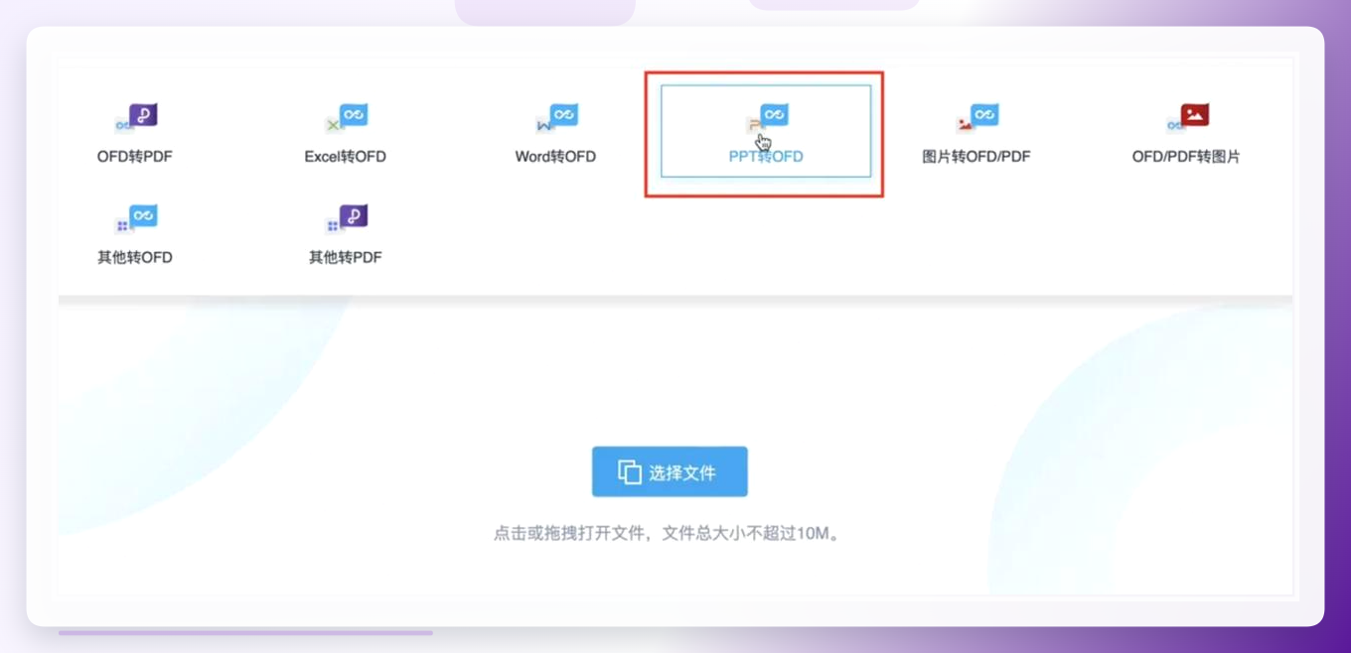
Task: Click the OFD/PDF转图片 converter icon
Action: click(x=1187, y=118)
